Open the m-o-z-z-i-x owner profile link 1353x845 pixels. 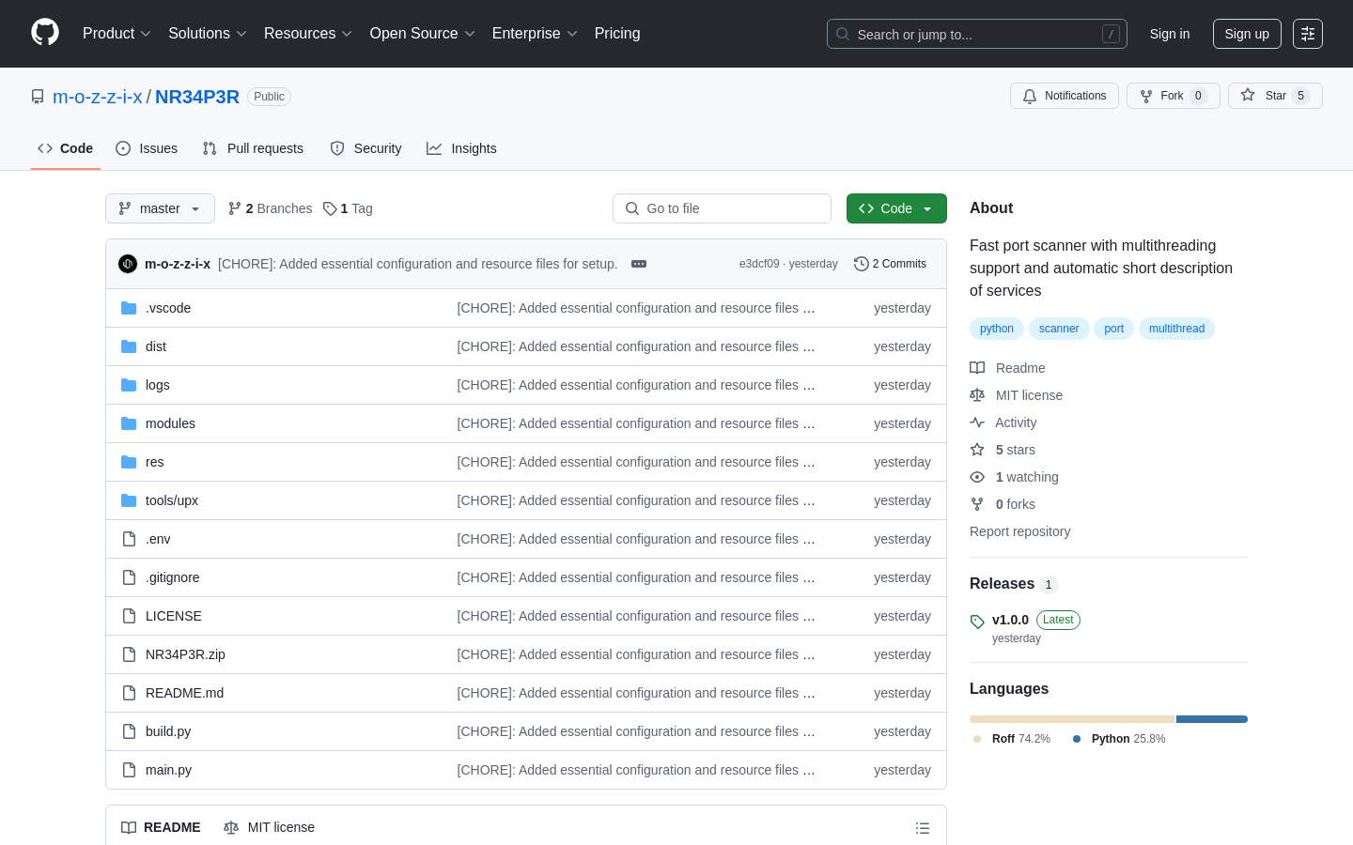[98, 97]
